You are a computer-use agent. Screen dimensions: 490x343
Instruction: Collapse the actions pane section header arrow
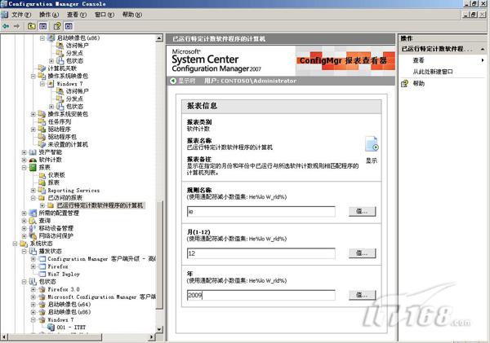[483, 49]
